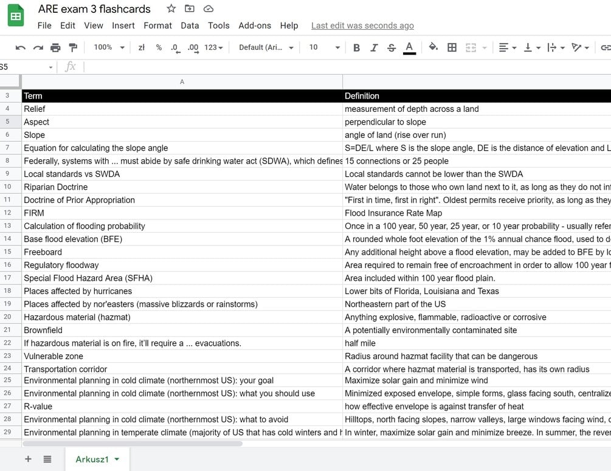Image resolution: width=611 pixels, height=471 pixels.
Task: Increase decimal places
Action: pyautogui.click(x=193, y=48)
